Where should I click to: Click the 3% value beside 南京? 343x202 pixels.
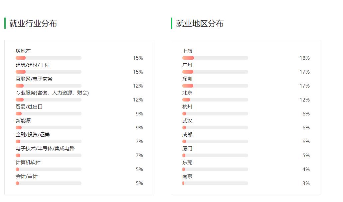click(306, 183)
